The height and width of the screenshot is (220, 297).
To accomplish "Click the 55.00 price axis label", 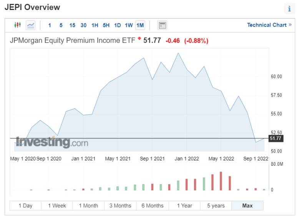I will pyautogui.click(x=276, y=114).
